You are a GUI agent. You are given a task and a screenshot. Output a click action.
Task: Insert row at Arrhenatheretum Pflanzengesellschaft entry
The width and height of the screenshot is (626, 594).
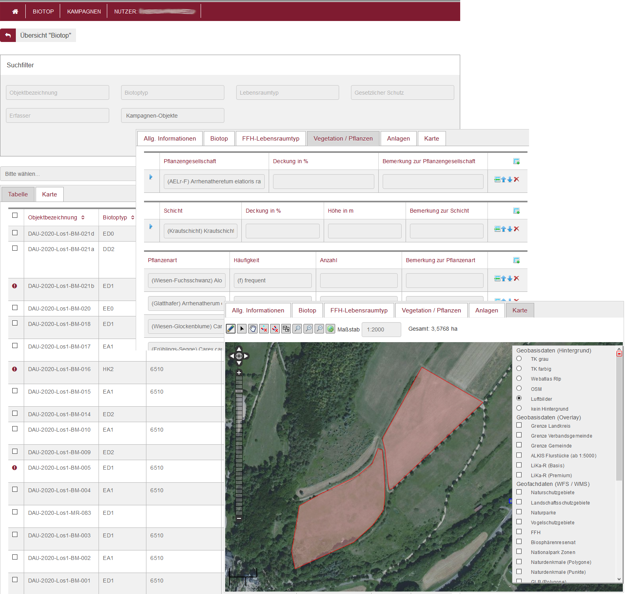[497, 179]
